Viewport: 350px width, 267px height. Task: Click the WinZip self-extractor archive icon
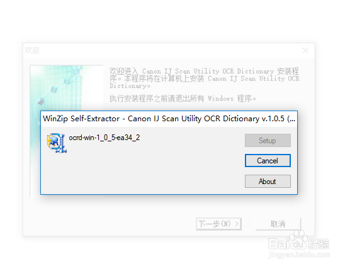(57, 143)
